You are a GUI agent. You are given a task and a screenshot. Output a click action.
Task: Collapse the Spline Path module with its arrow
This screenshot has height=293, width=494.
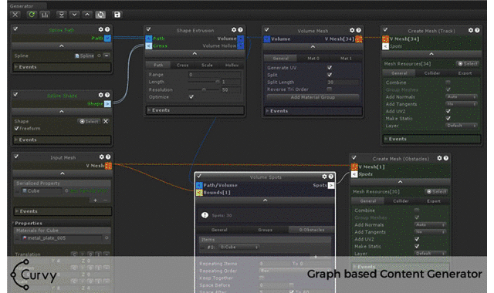pos(62,46)
